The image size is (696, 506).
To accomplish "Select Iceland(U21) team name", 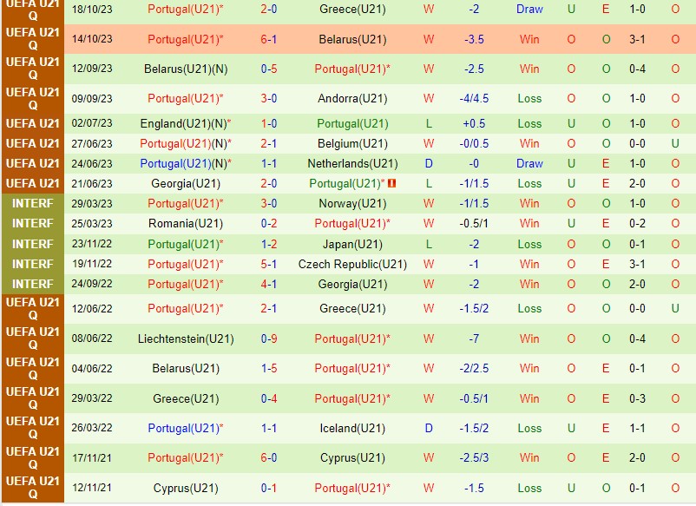I will [352, 428].
